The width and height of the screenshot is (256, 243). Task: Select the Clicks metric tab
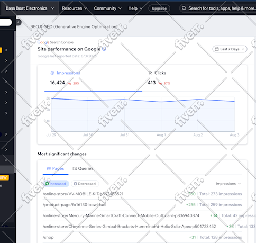point(191,78)
